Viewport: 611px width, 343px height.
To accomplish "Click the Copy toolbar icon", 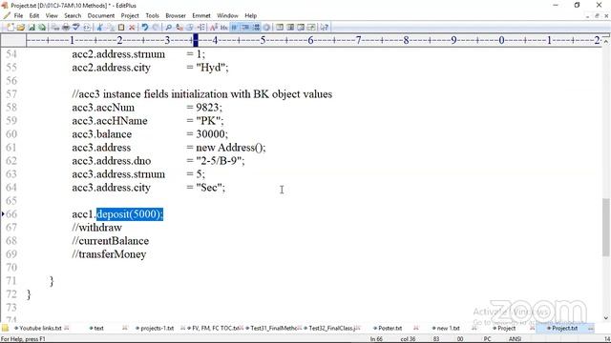I will (110, 28).
